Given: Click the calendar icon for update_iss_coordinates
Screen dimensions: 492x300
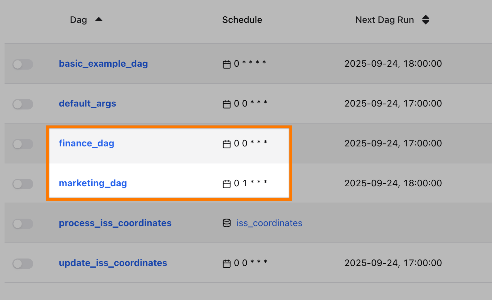Looking at the screenshot, I should [x=226, y=263].
